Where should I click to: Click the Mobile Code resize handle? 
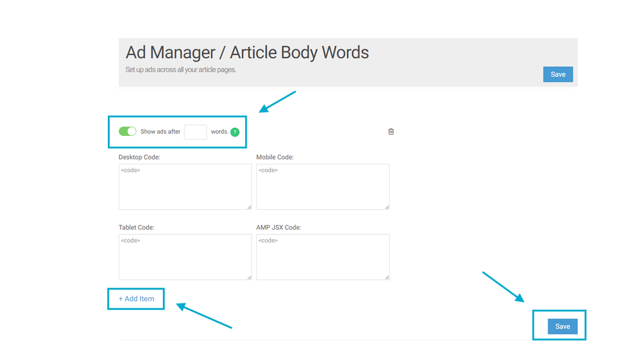pyautogui.click(x=387, y=207)
